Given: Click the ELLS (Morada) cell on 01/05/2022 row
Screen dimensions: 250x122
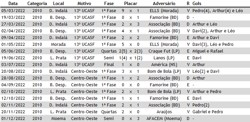Looking at the screenshot, I should pos(164,44).
